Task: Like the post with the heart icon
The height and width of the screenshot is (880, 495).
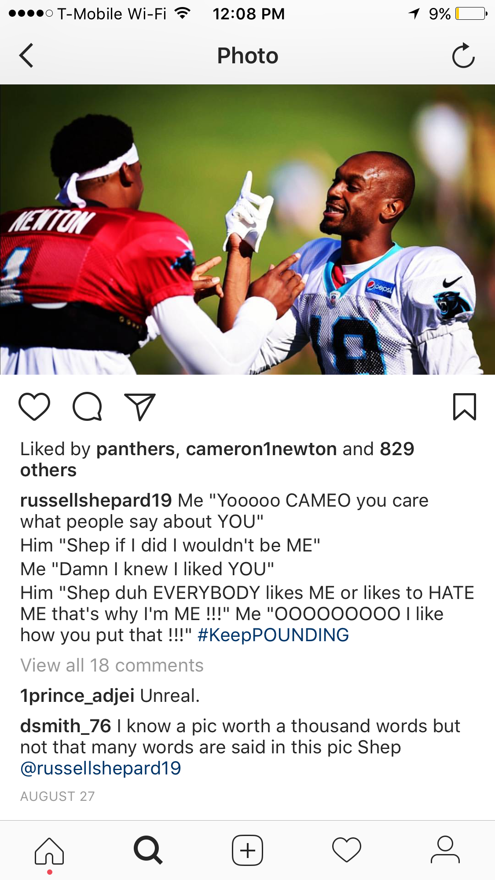Action: (34, 406)
